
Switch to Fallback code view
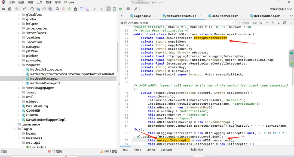click(166, 150)
